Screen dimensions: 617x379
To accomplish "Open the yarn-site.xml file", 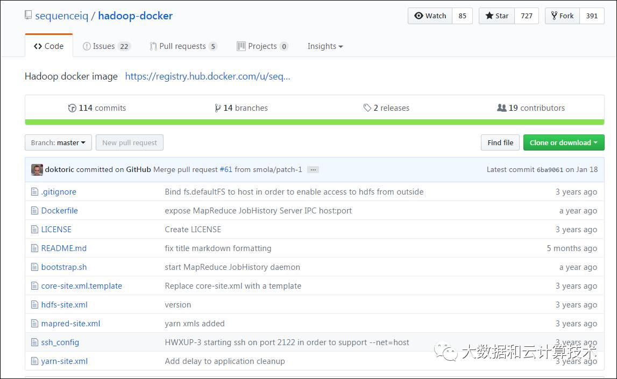I will point(64,361).
